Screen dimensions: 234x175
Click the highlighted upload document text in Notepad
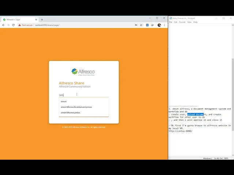click(x=195, y=114)
